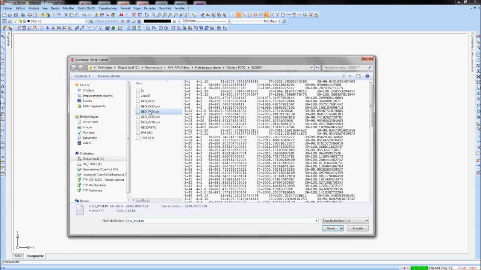Open the Dessin menu
This screenshot has width=481, height=270.
55,8
